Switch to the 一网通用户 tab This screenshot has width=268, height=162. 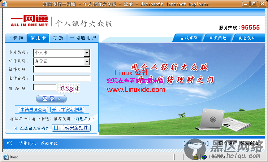tap(83, 38)
